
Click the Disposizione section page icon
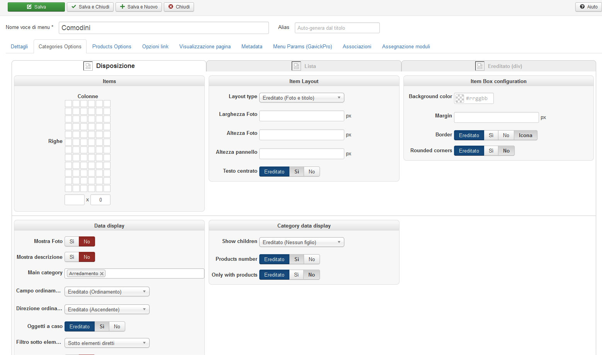pos(88,66)
